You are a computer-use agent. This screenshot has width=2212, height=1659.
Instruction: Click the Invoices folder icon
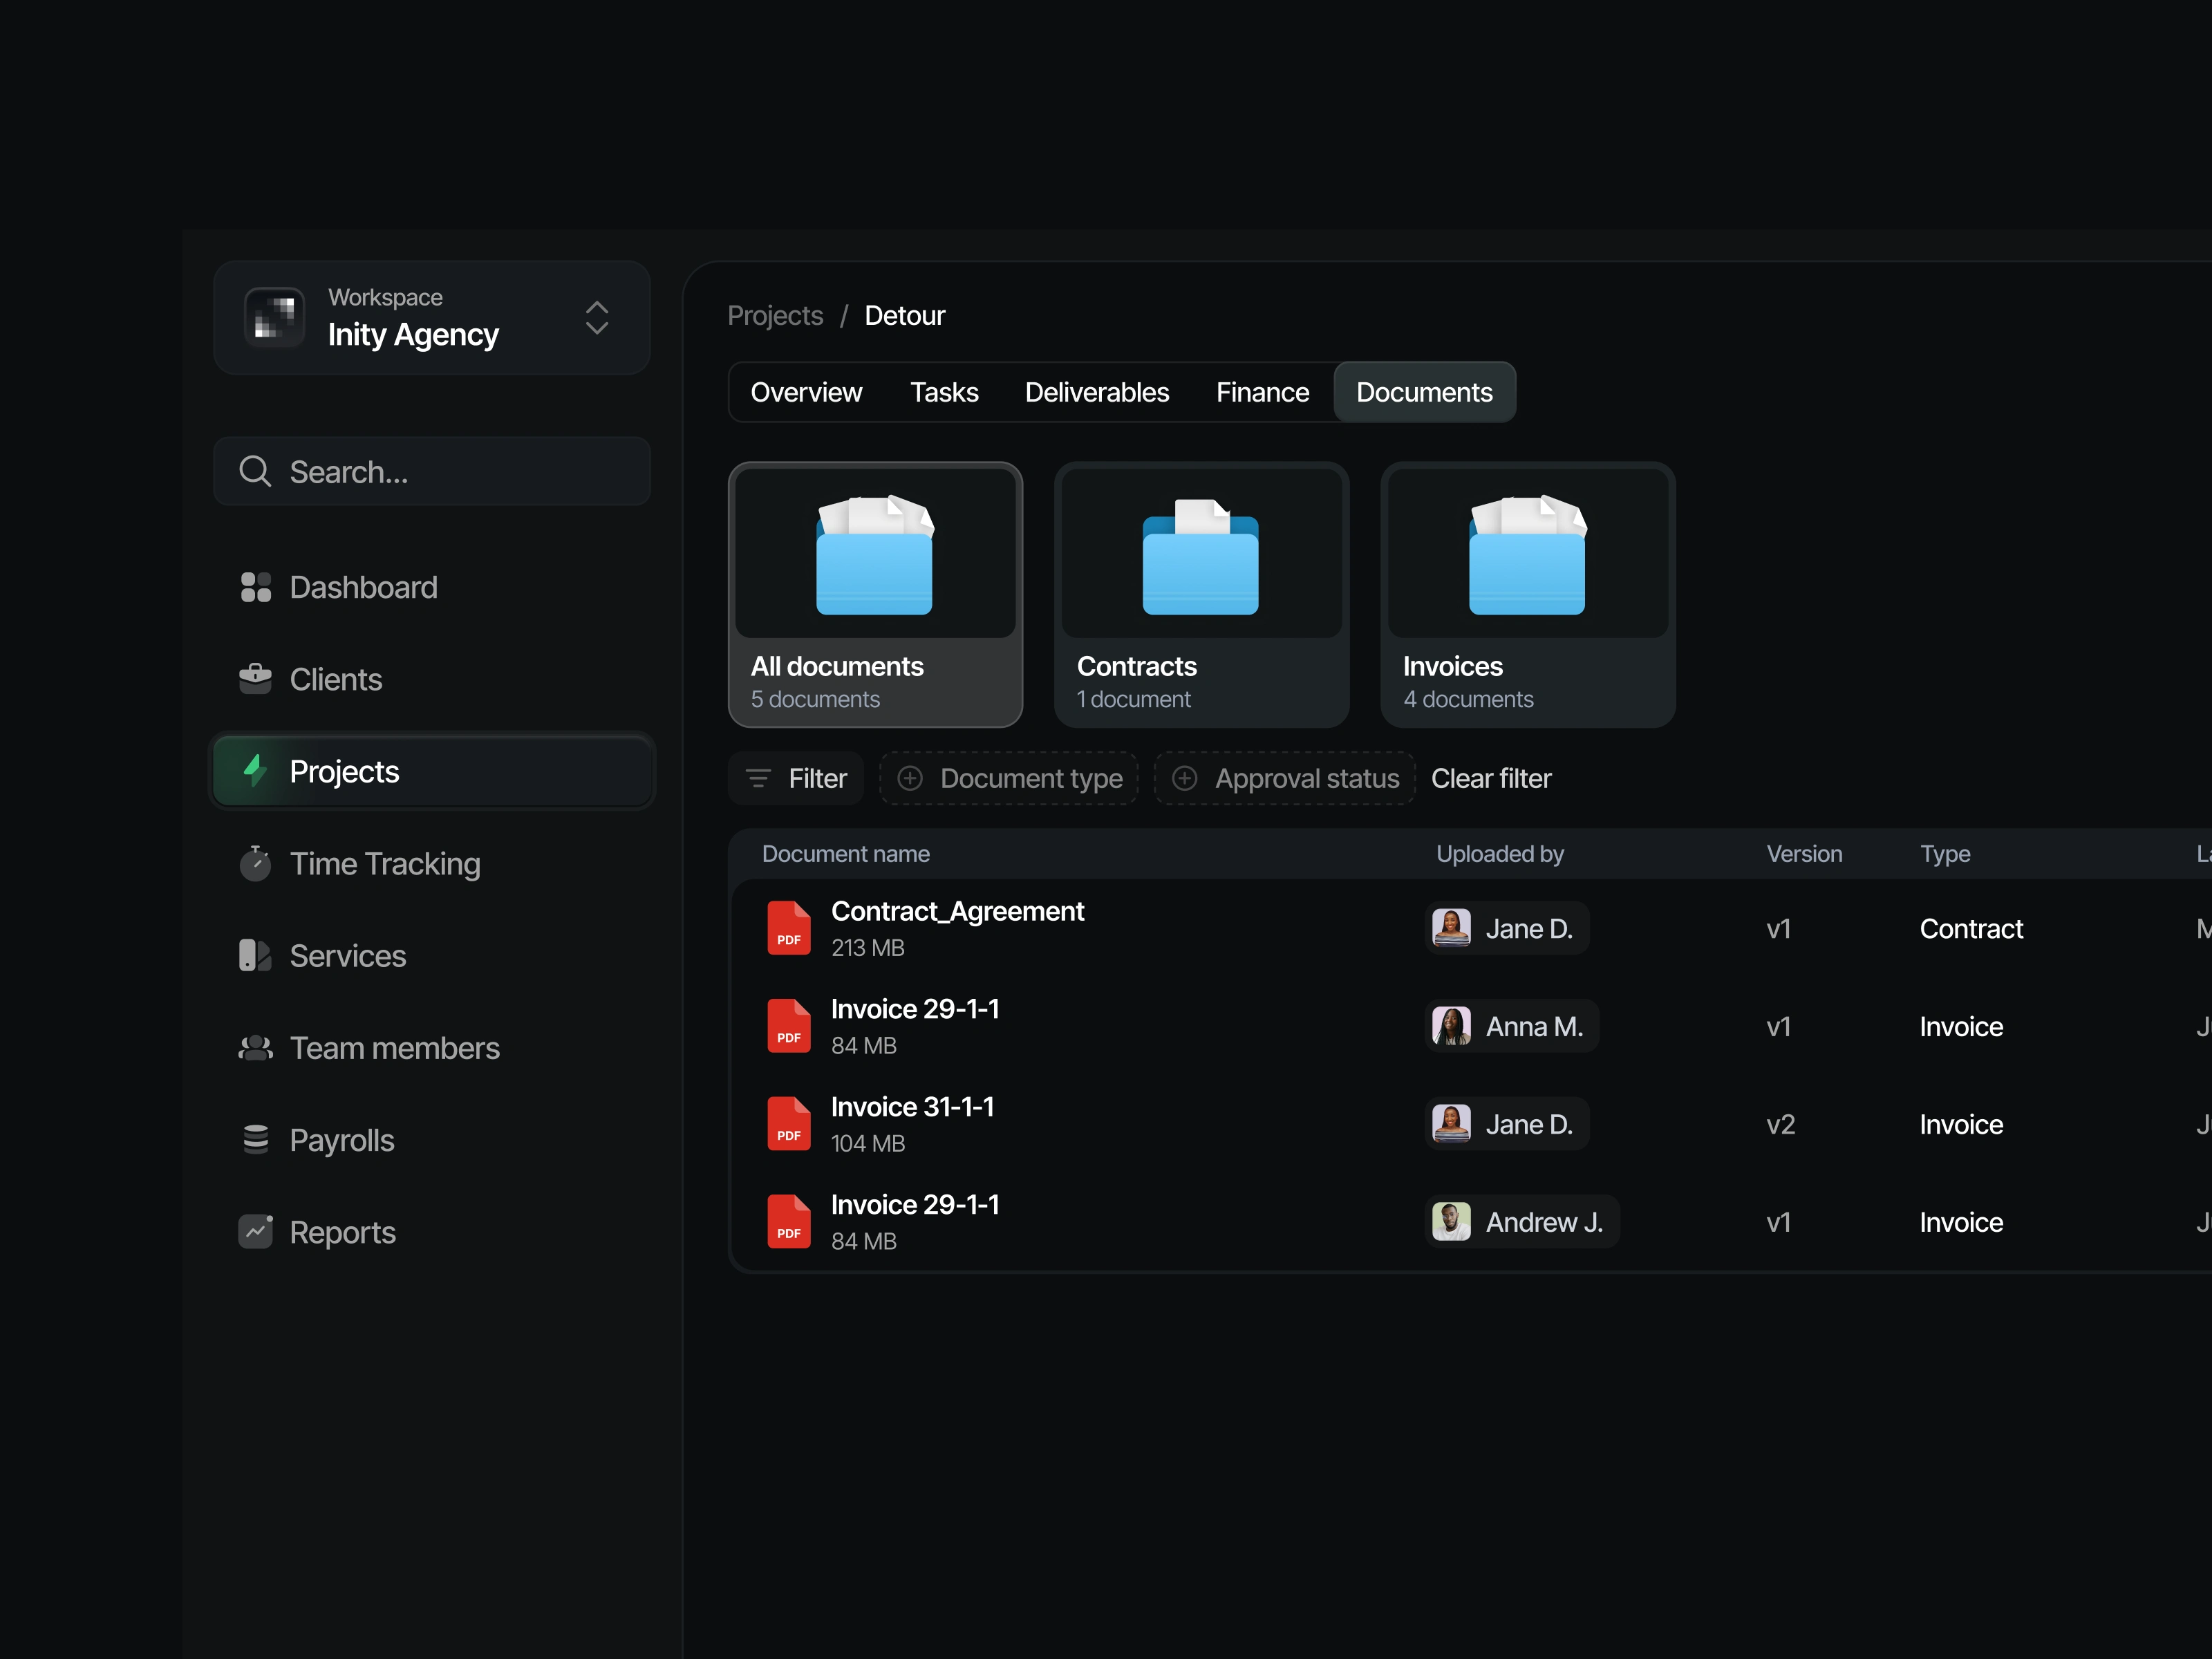point(1527,554)
